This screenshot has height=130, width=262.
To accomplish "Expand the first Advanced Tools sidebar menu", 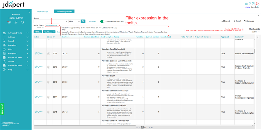I will pyautogui.click(x=16, y=33).
